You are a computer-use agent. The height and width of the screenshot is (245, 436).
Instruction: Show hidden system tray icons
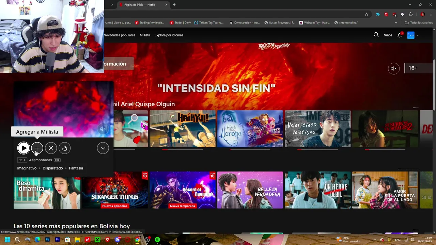375,240
